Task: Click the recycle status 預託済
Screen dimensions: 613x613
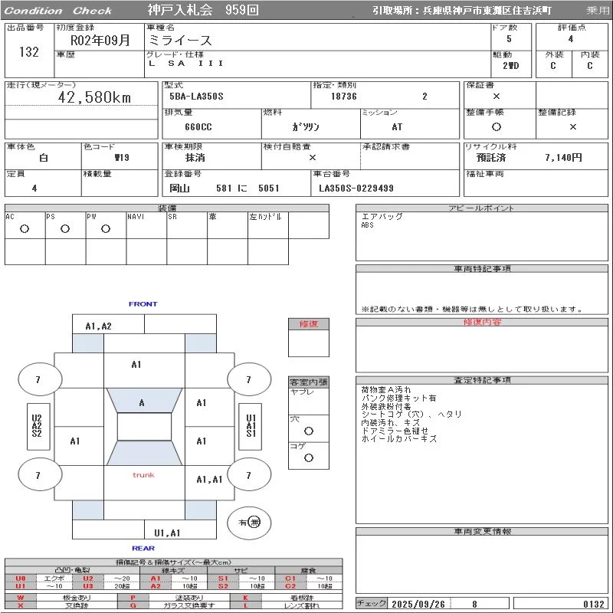Action: 491,158
